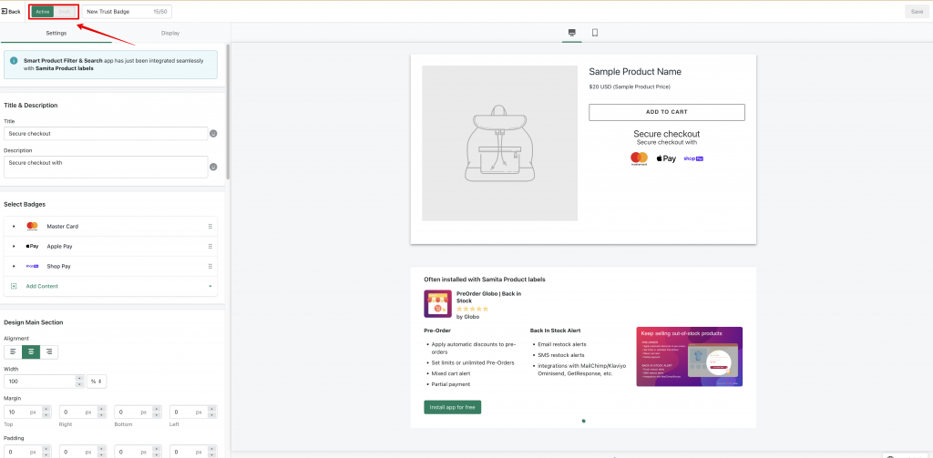The image size is (933, 458).
Task: Set badge status to Active
Action: tap(42, 11)
